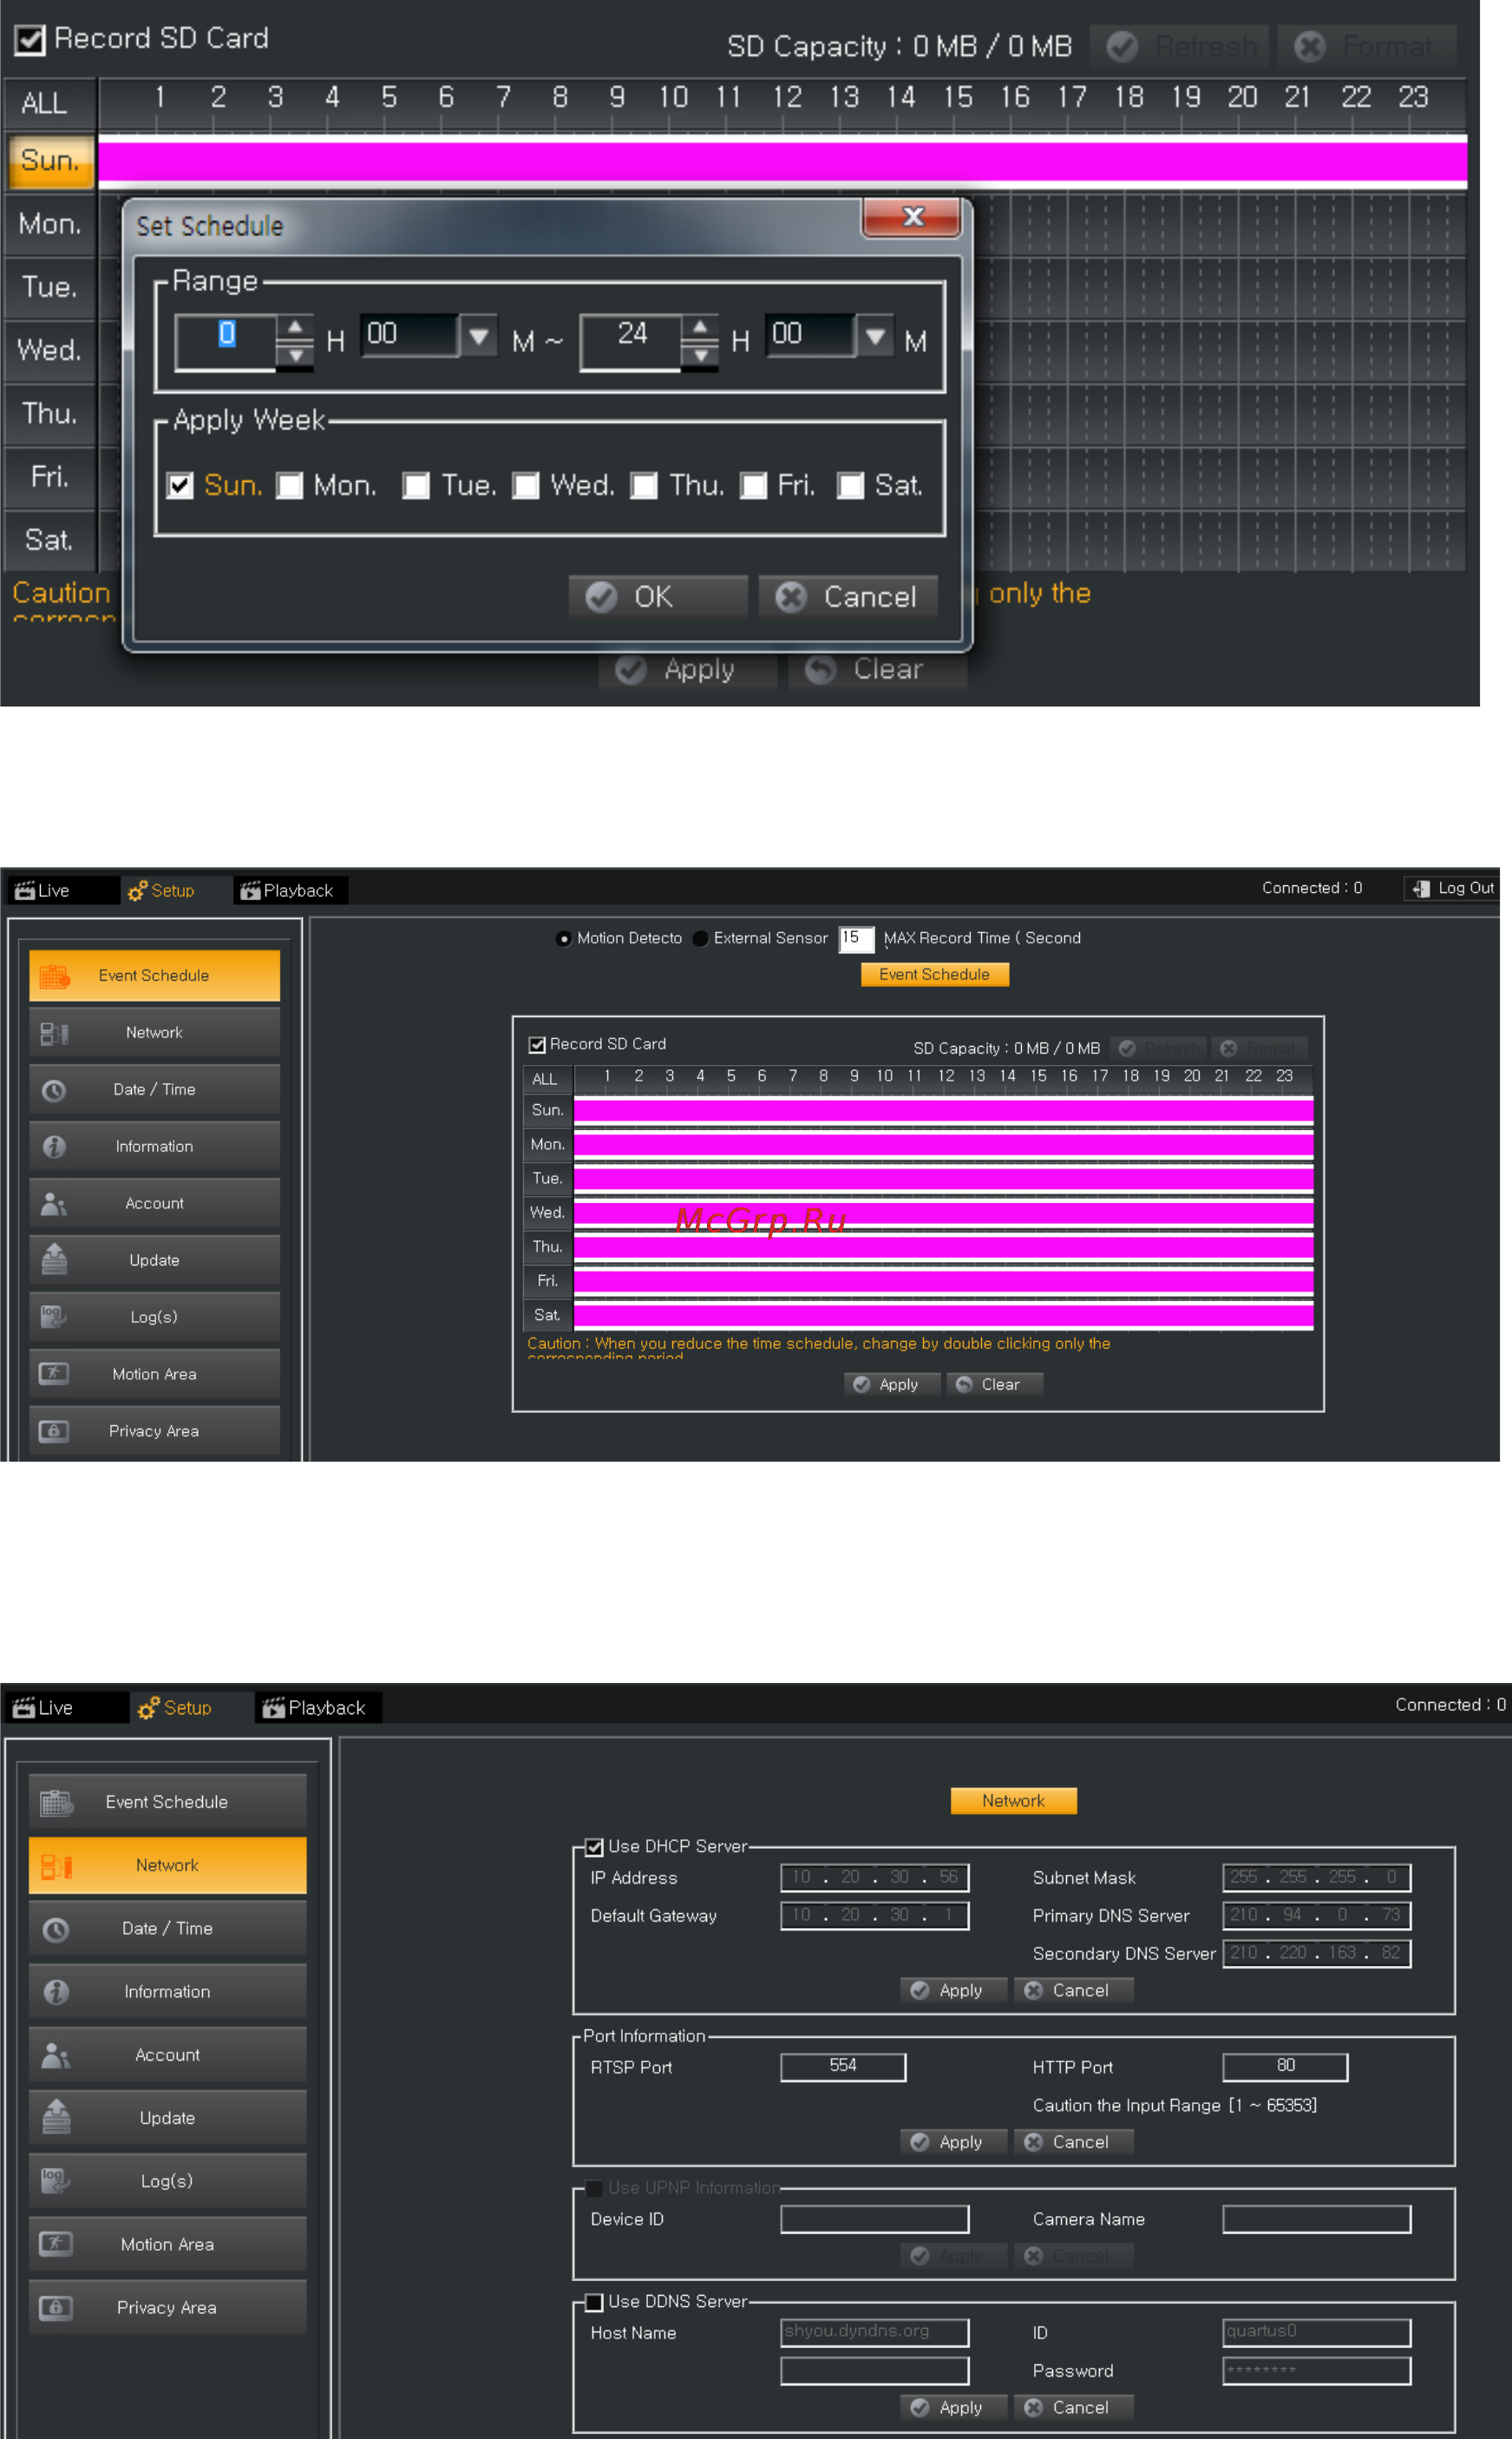Viewport: 1512px width, 2439px height.
Task: Click the end hour field showing 24
Action: click(631, 340)
